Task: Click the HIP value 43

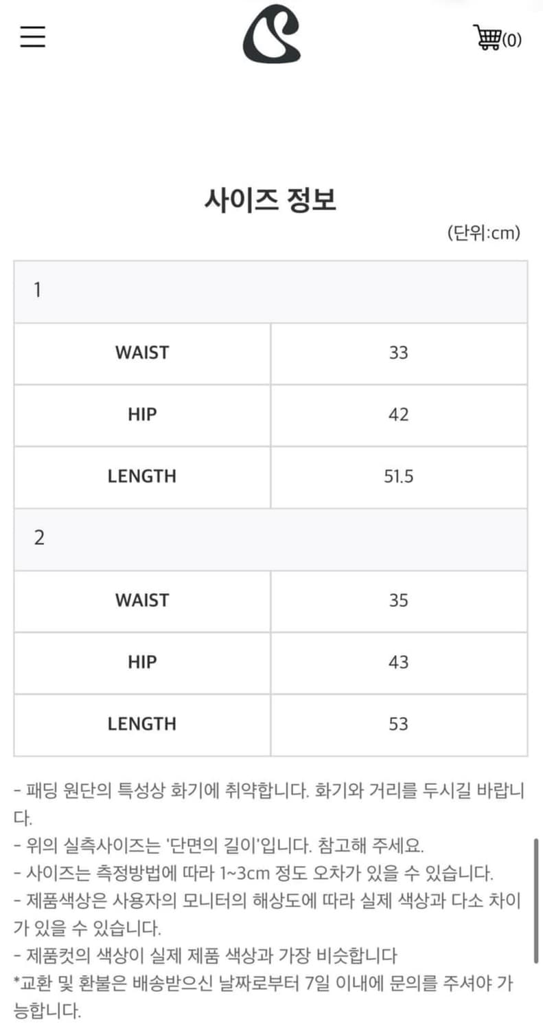Action: coord(398,663)
